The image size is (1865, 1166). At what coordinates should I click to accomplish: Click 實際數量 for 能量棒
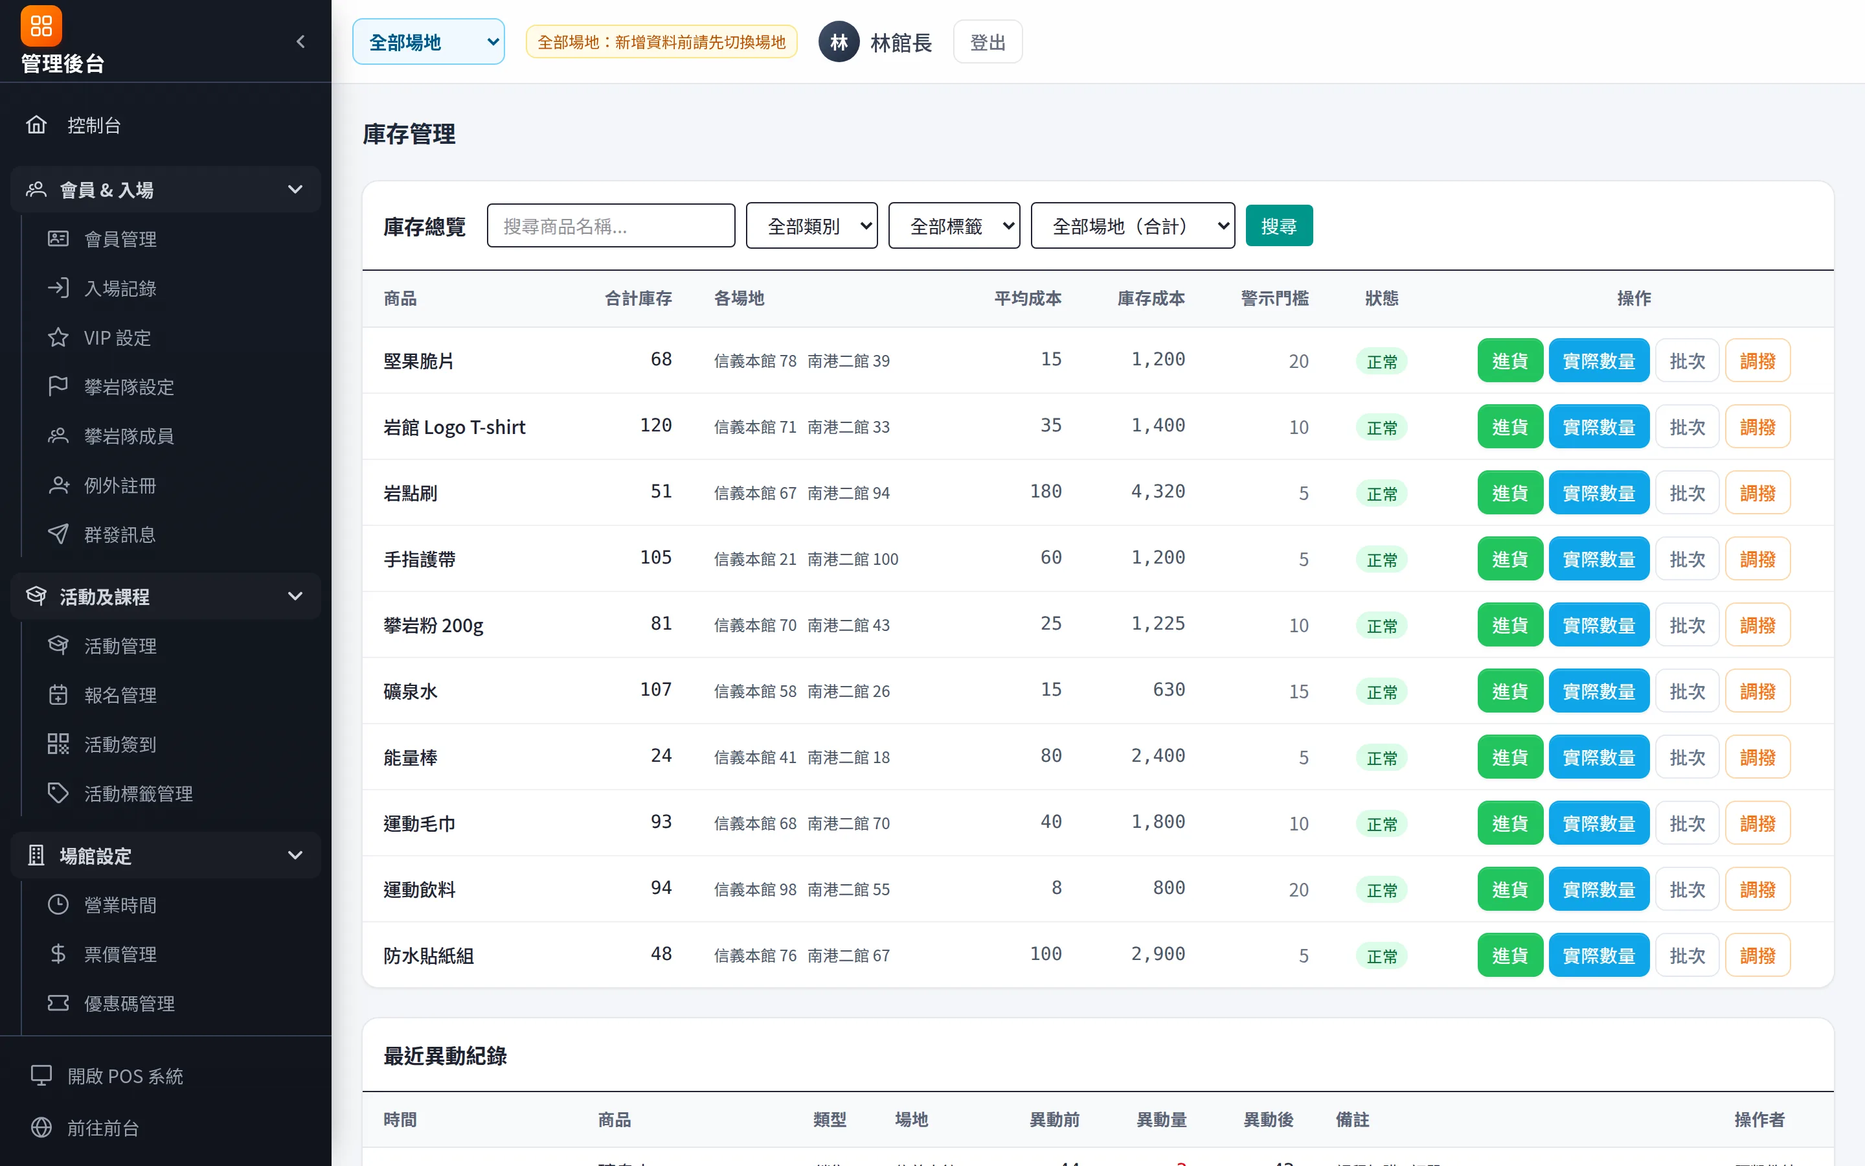coord(1599,757)
